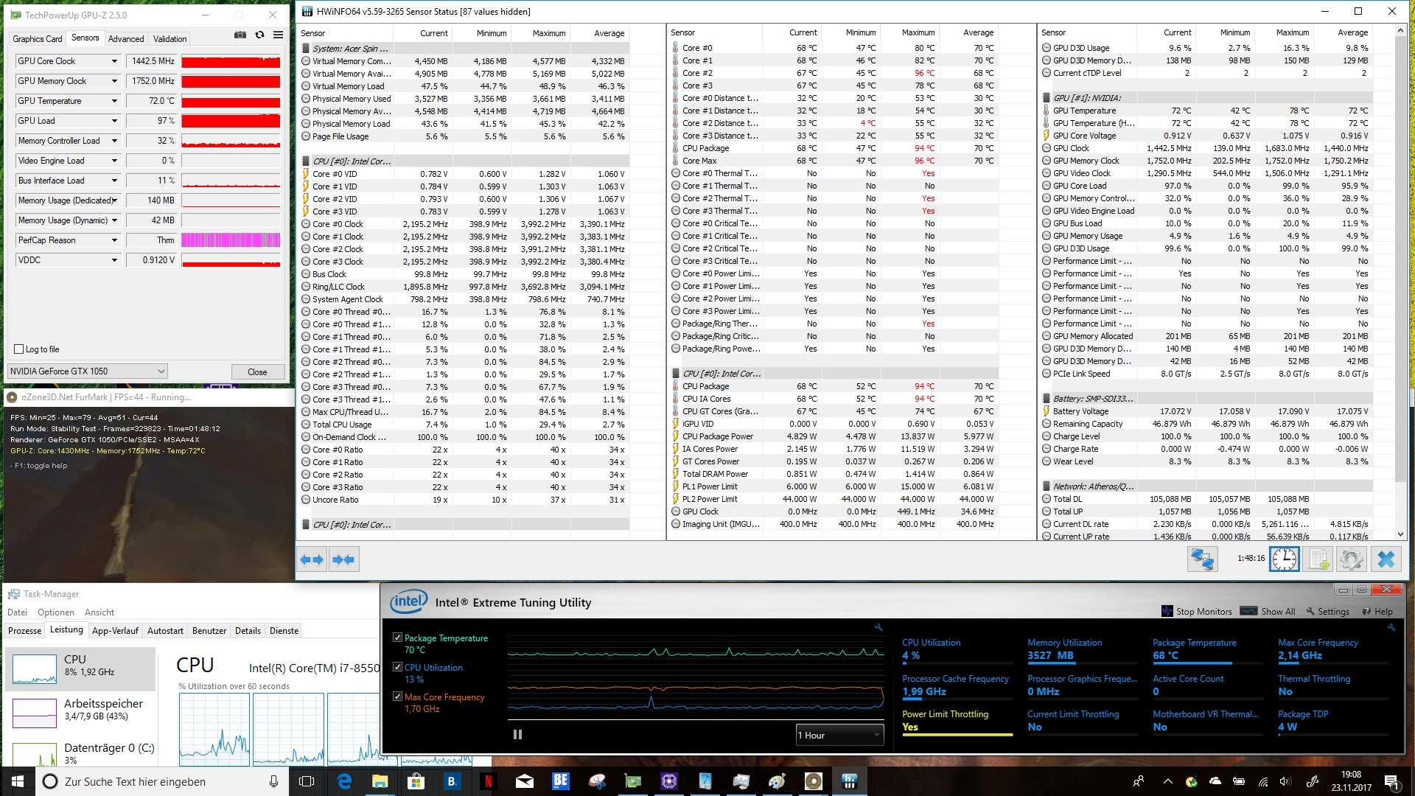Toggle Log to file checkbox in GPU-Z
This screenshot has width=1415, height=796.
pyautogui.click(x=19, y=349)
